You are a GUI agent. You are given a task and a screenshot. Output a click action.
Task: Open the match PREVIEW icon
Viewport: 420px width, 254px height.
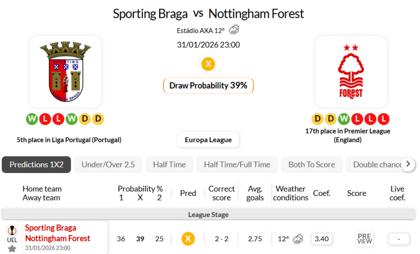[x=364, y=239]
